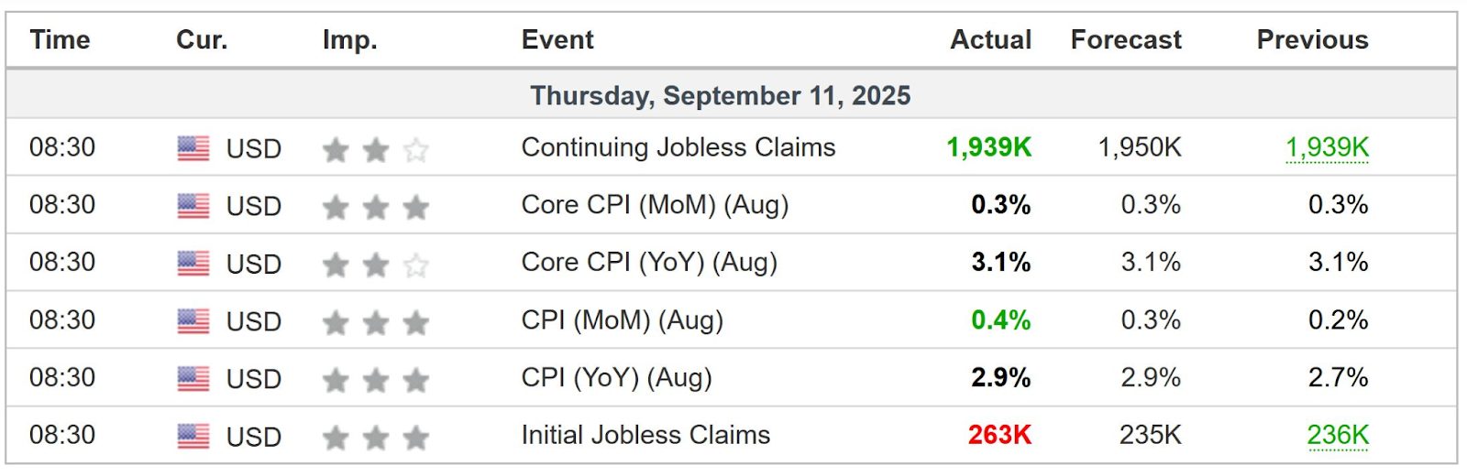
Task: Click the red 263K actual value
Action: 998,435
